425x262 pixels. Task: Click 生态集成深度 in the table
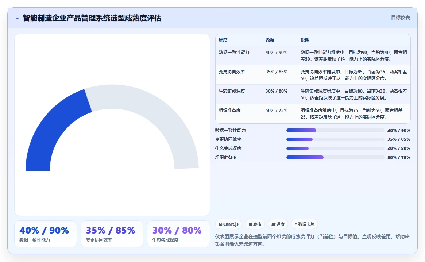[232, 91]
